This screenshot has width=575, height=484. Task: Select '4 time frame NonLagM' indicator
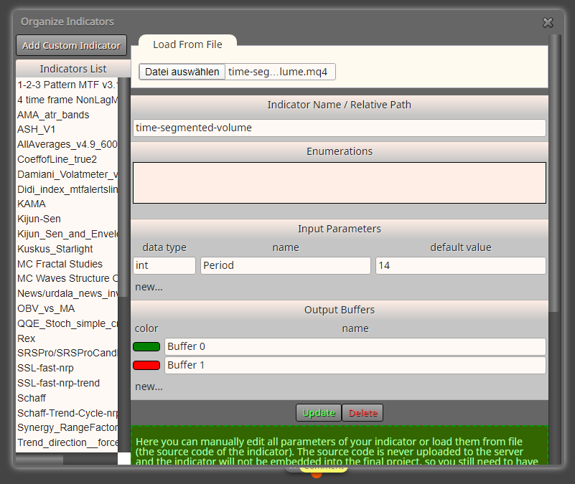pyautogui.click(x=67, y=100)
